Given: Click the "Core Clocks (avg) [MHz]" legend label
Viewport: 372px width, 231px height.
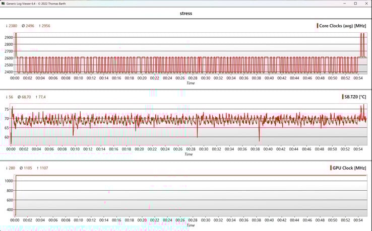Looking at the screenshot, I should [343, 26].
